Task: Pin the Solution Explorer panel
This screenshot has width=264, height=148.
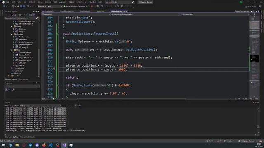Action: point(36,12)
